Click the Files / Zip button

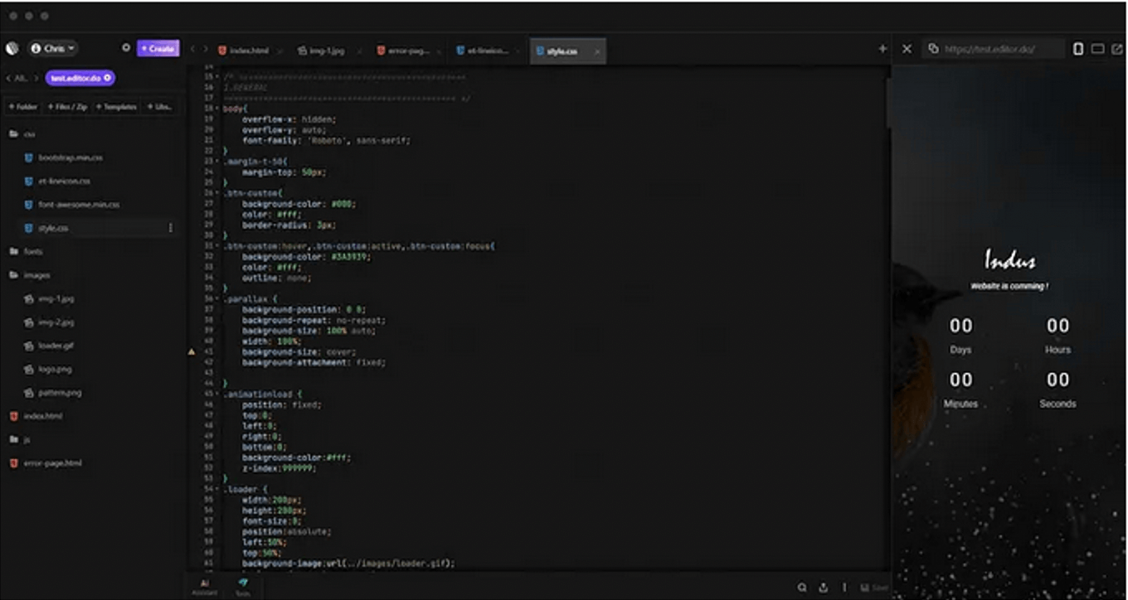point(69,107)
